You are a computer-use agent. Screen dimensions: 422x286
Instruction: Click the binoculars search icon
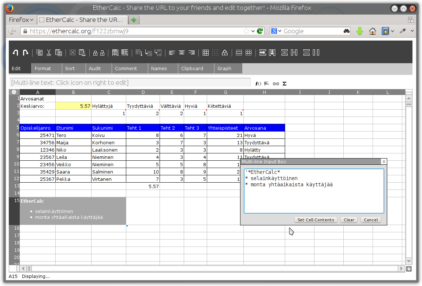347,31
